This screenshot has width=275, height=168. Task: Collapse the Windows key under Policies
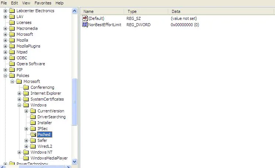[x=19, y=105]
